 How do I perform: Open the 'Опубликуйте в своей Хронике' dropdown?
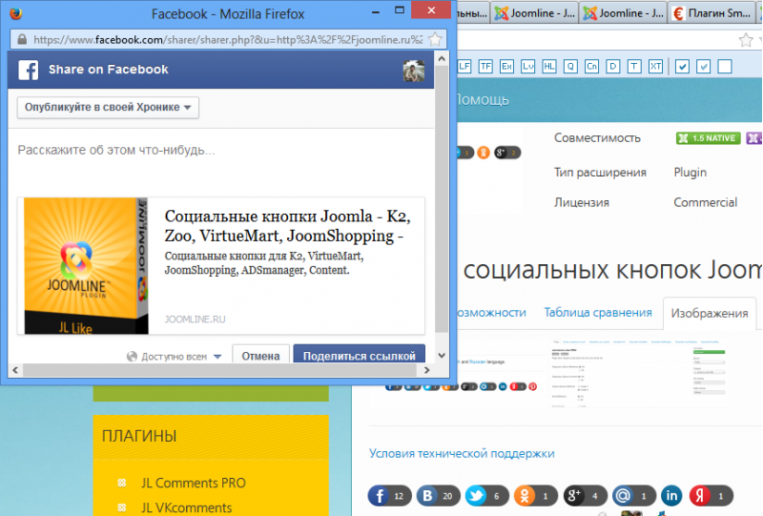108,108
